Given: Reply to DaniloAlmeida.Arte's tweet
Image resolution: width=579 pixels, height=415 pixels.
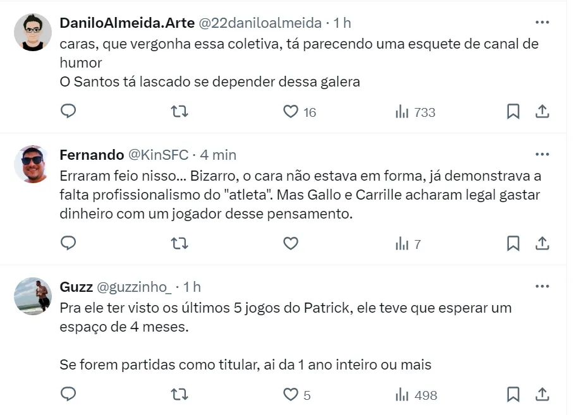Looking at the screenshot, I should click(x=68, y=112).
